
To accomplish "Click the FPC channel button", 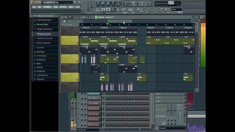I will coord(94,98).
